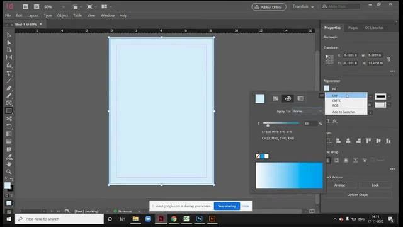The image size is (403, 227).
Task: Select the Zoom tool
Action: pyautogui.click(x=9, y=172)
